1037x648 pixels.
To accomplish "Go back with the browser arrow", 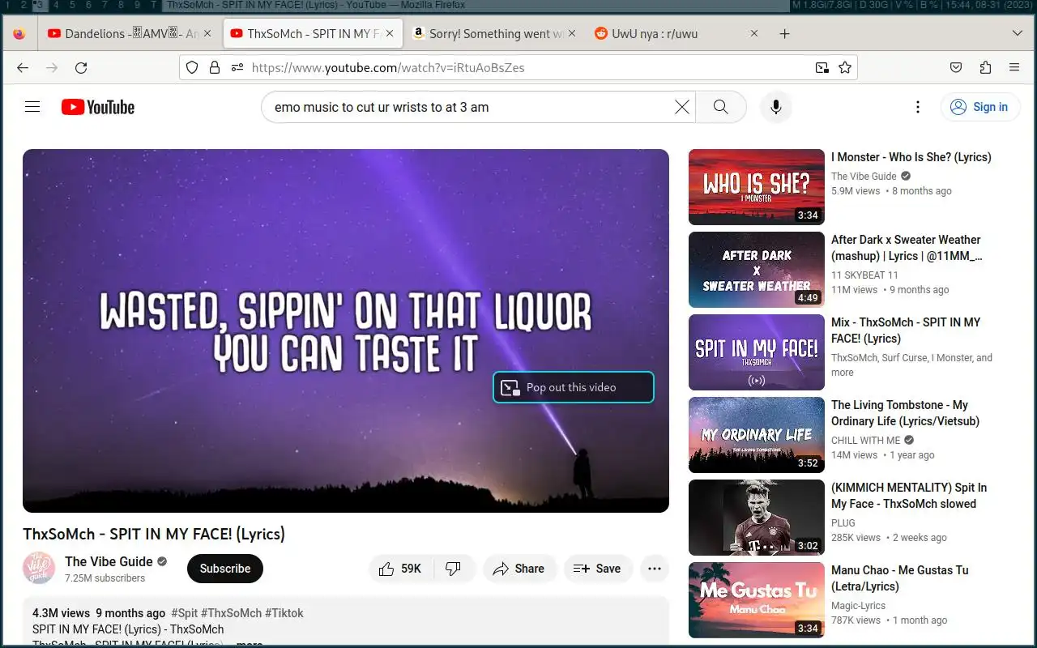I will pos(23,68).
